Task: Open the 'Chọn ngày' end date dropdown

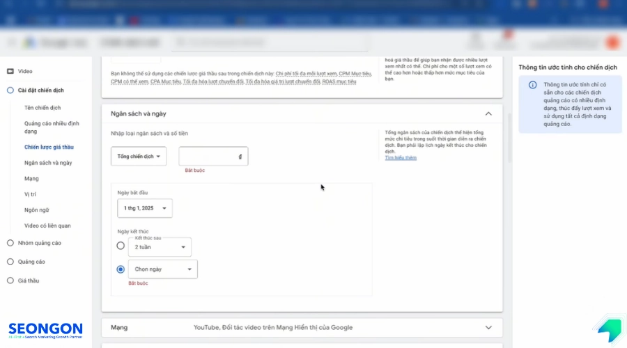Action: click(163, 269)
